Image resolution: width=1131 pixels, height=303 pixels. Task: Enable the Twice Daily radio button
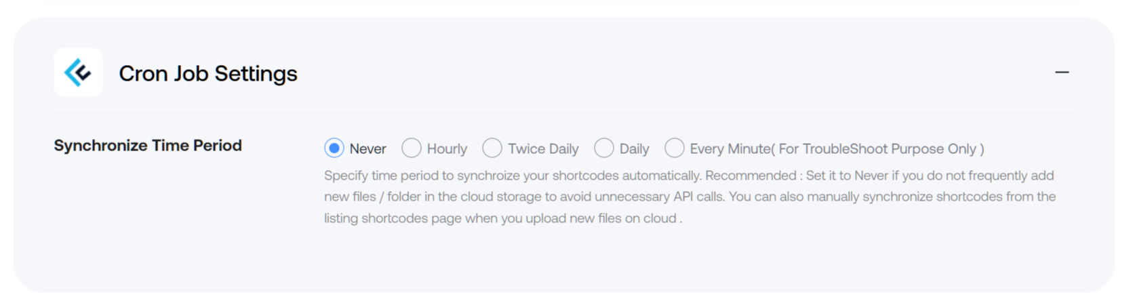(x=492, y=148)
